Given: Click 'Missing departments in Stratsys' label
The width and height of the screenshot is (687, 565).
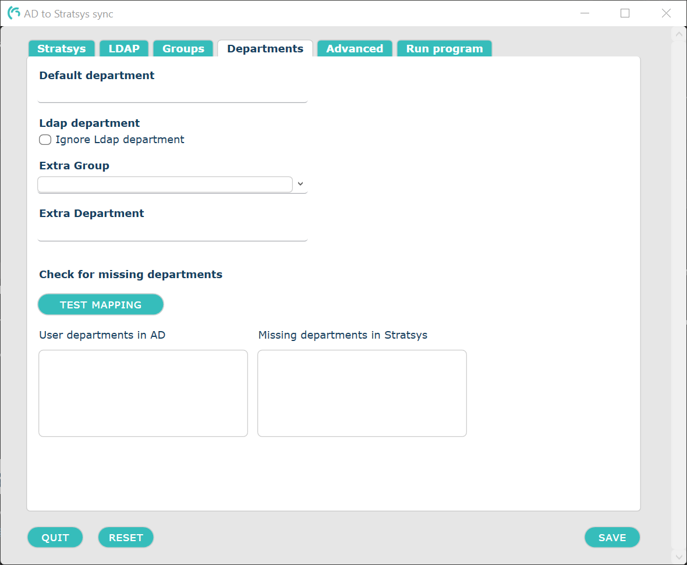Looking at the screenshot, I should point(342,335).
